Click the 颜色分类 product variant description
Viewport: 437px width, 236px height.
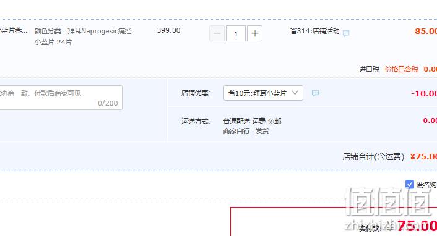click(x=83, y=36)
